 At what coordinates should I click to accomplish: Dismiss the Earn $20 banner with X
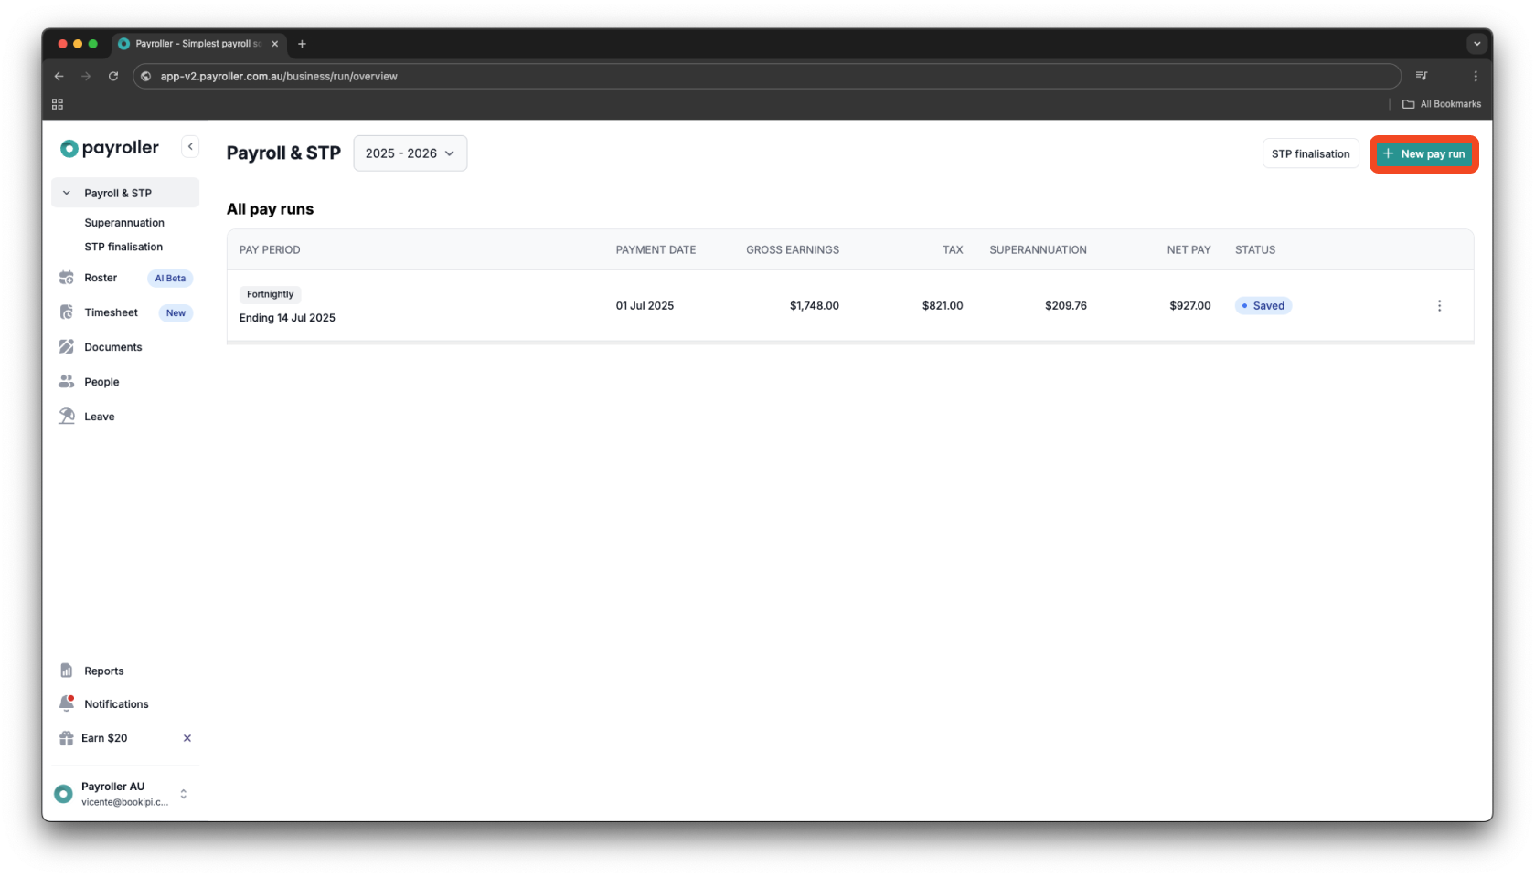point(187,737)
